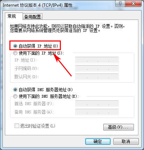Click the 首选 DNS 服务器 field

(97, 104)
